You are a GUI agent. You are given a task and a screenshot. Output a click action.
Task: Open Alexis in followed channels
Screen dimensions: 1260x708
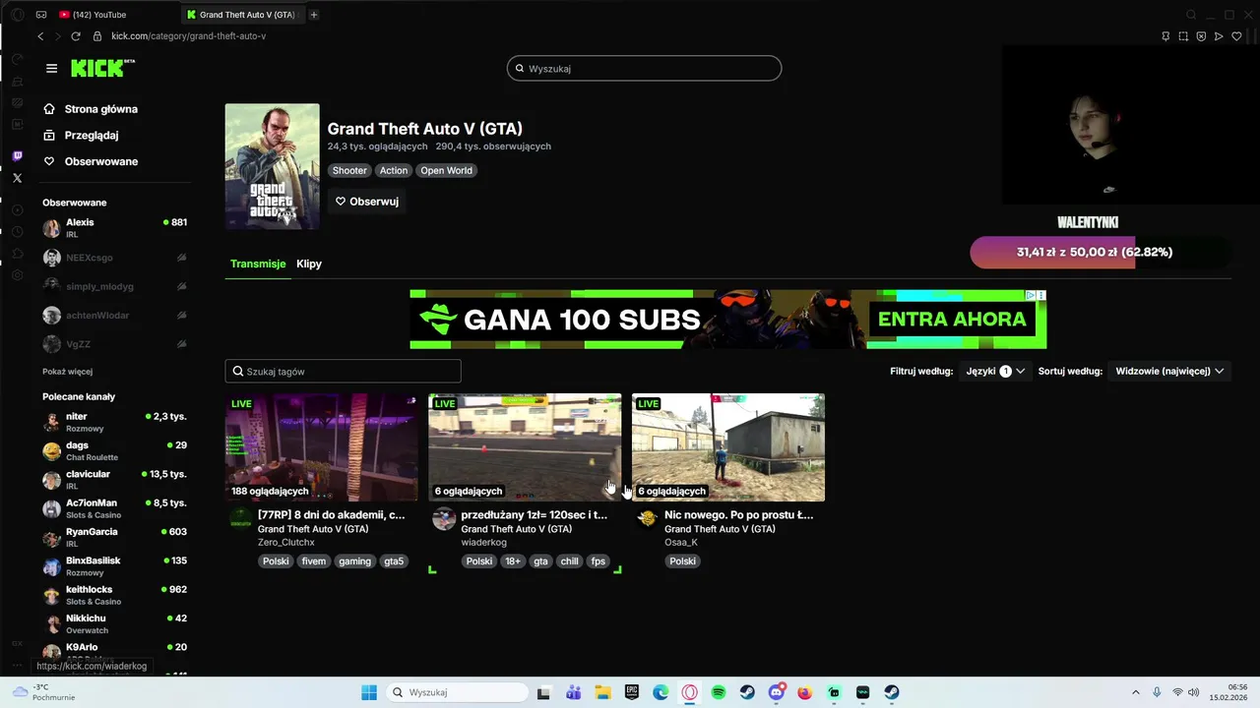click(x=114, y=228)
